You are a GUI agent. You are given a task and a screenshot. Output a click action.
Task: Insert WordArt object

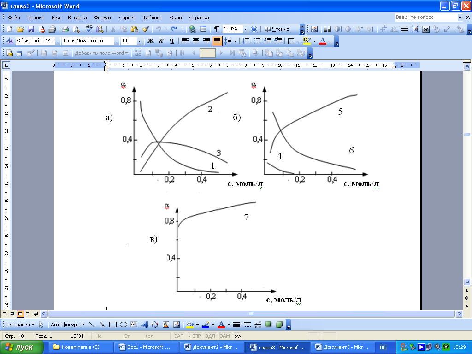pos(145,324)
